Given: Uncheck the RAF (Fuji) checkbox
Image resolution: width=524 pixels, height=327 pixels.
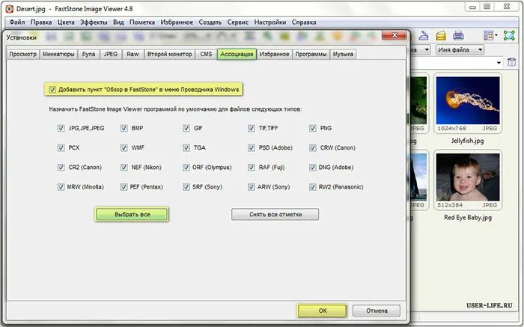Looking at the screenshot, I should 252,168.
